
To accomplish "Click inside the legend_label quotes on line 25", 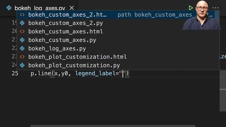I will [123, 73].
